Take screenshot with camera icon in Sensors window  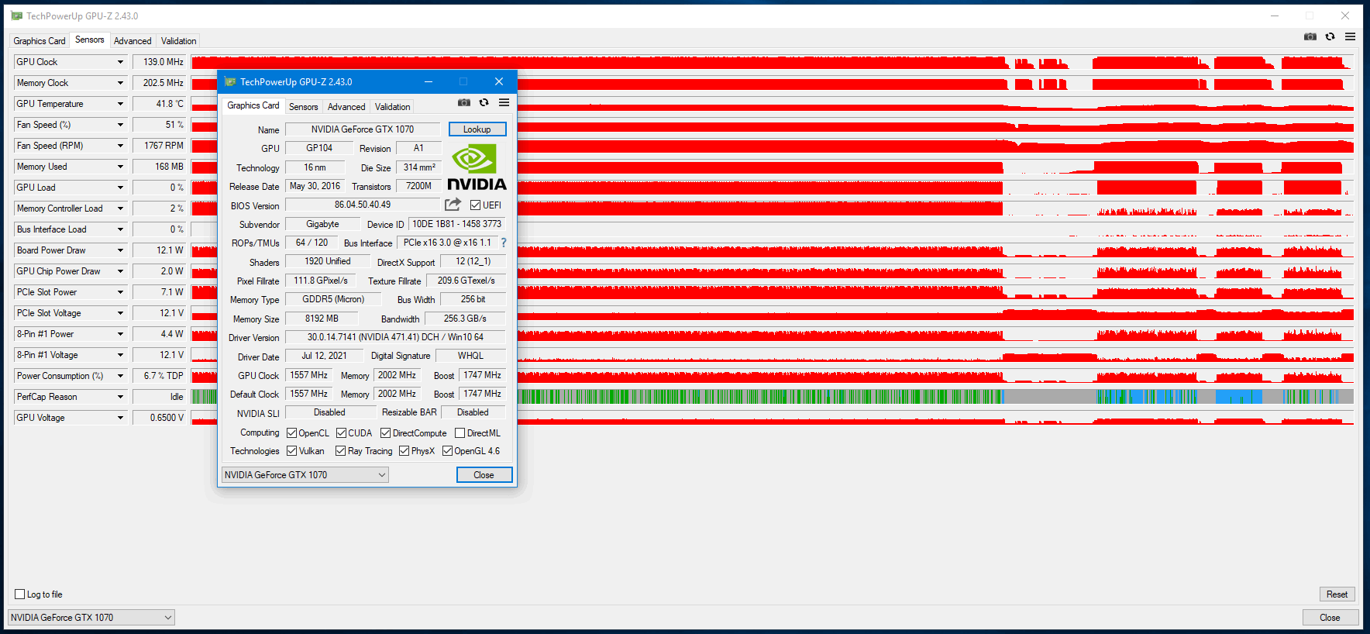pos(1310,36)
